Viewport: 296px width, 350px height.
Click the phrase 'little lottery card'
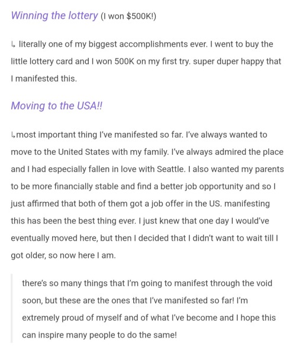[x=42, y=61]
